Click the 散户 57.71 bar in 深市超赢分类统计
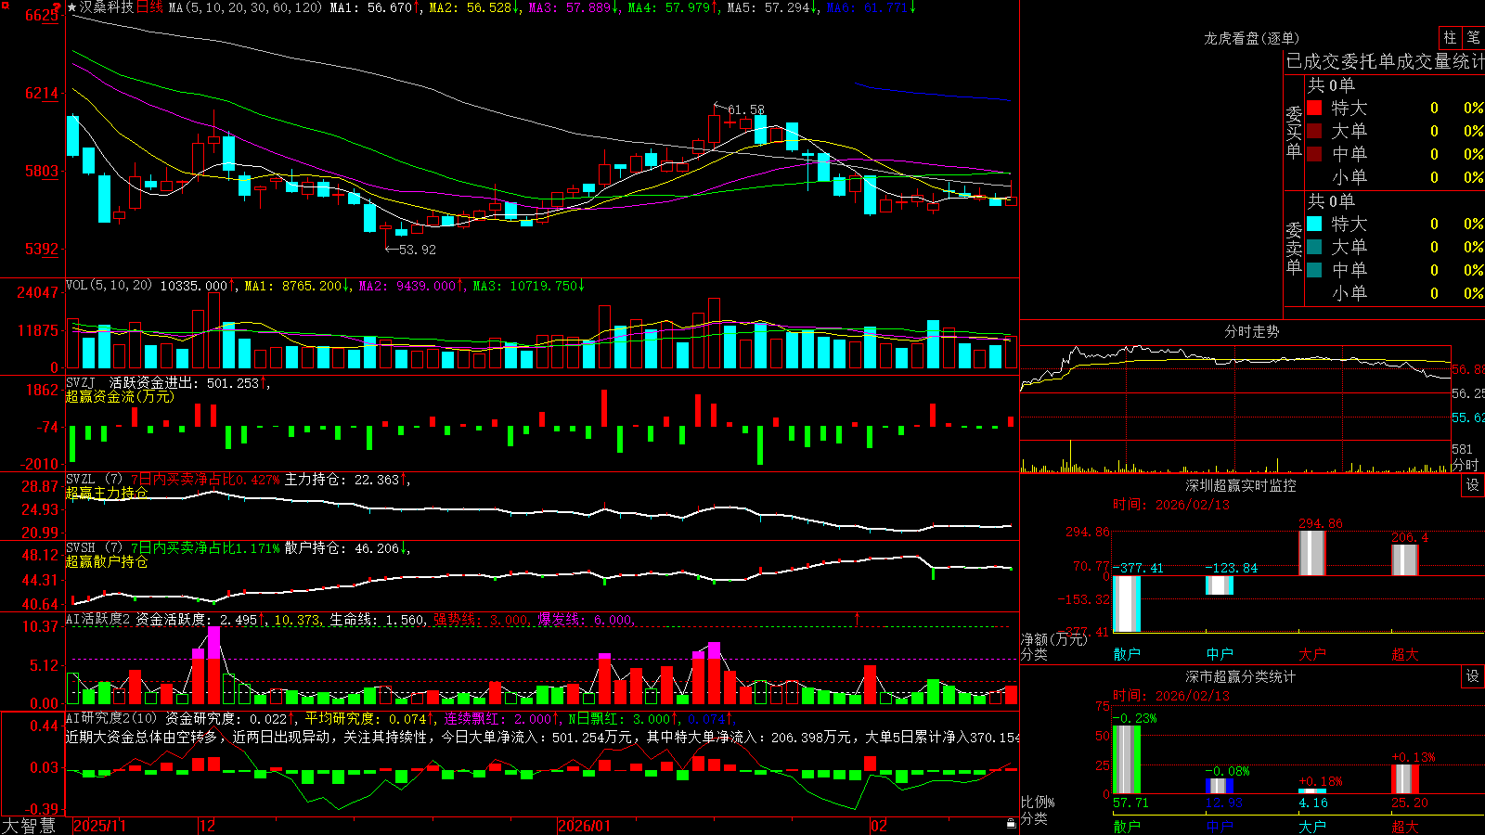Viewport: 1485px width, 835px height. pos(1127,760)
